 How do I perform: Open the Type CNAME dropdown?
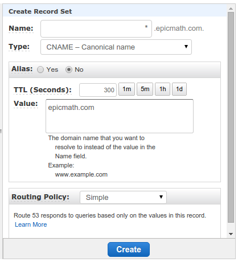click(116, 47)
